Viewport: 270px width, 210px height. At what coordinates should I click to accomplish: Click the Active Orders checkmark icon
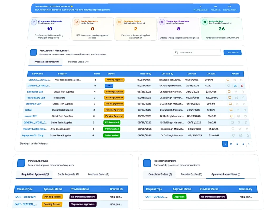click(x=205, y=22)
